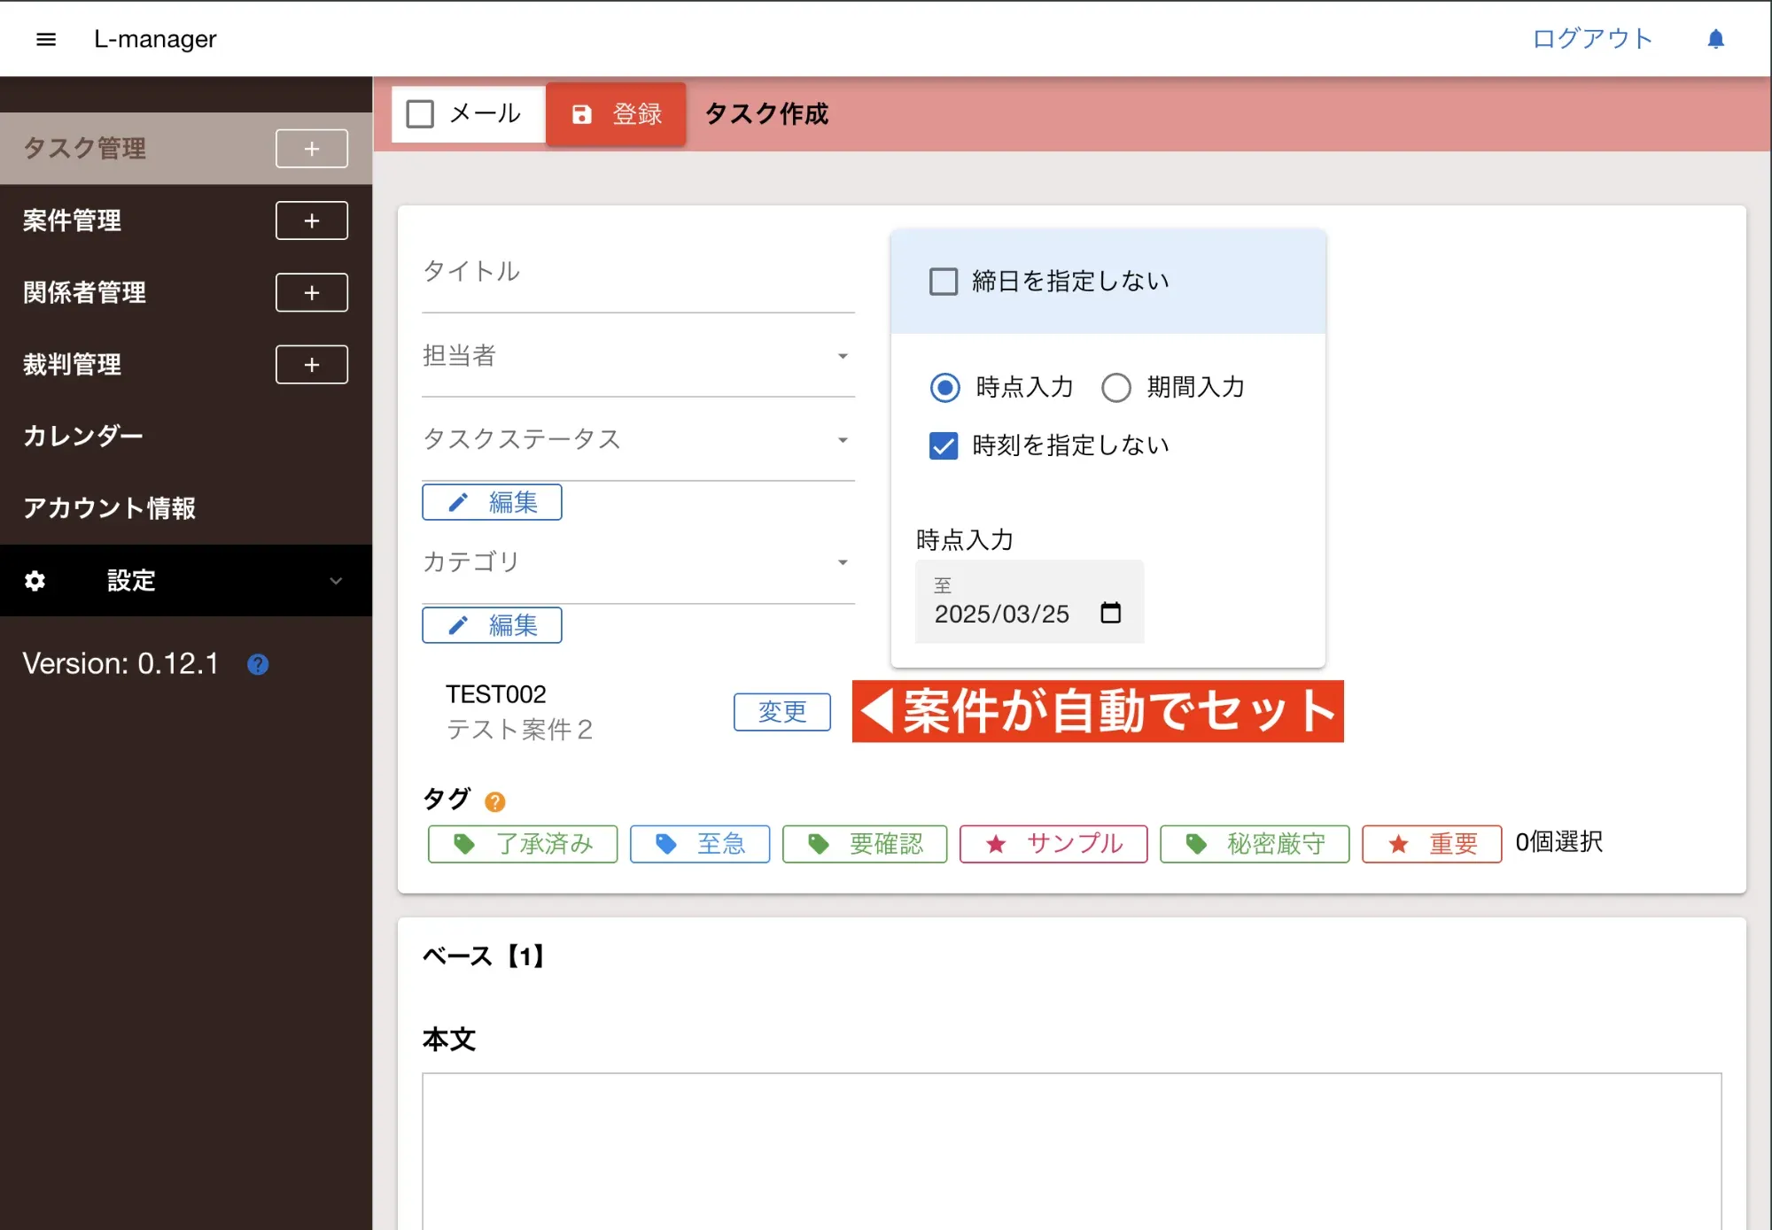Click the red 登録 save button
The image size is (1772, 1230).
point(617,114)
